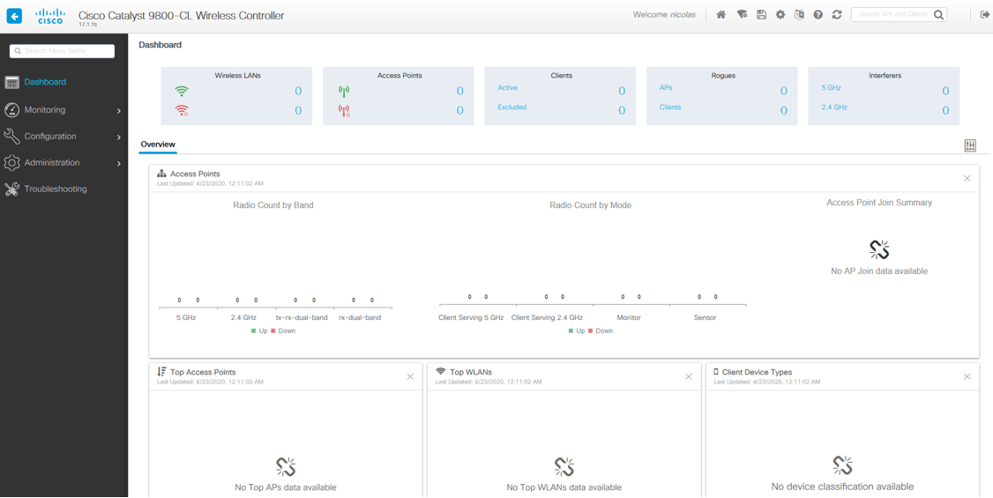The image size is (993, 498).
Task: Close the Access Points widget
Action: [x=967, y=179]
